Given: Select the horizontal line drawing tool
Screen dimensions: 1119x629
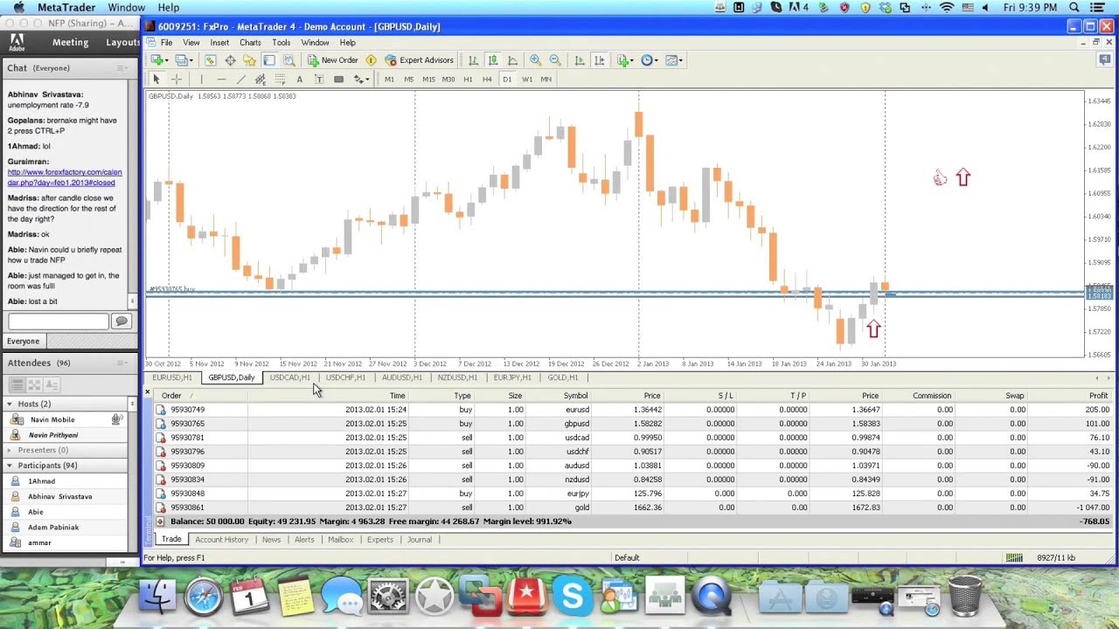Looking at the screenshot, I should point(221,79).
